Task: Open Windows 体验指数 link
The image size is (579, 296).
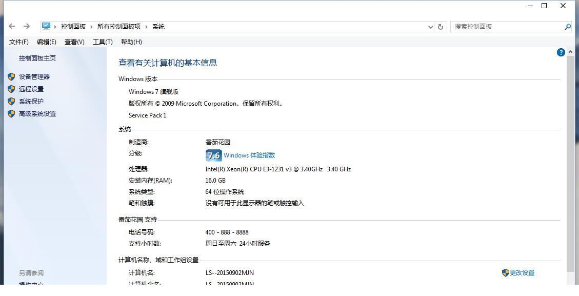Action: (249, 155)
